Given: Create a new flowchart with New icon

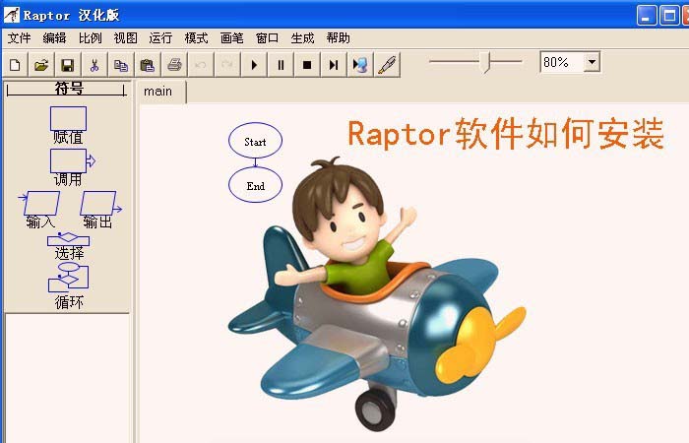Looking at the screenshot, I should click(15, 65).
